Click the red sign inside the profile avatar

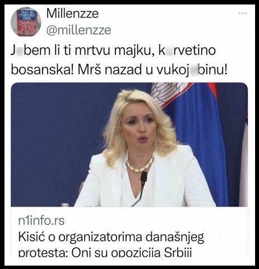[x=26, y=28]
